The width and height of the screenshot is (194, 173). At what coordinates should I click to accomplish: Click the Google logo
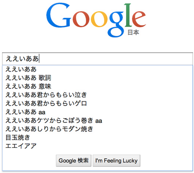coord(96,20)
